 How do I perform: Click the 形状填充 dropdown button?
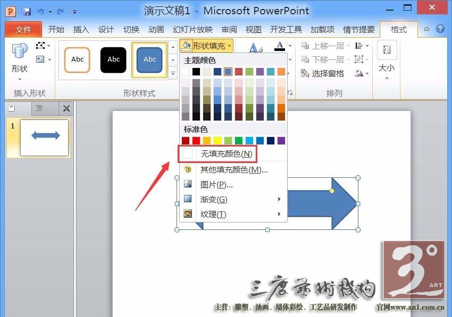click(206, 46)
